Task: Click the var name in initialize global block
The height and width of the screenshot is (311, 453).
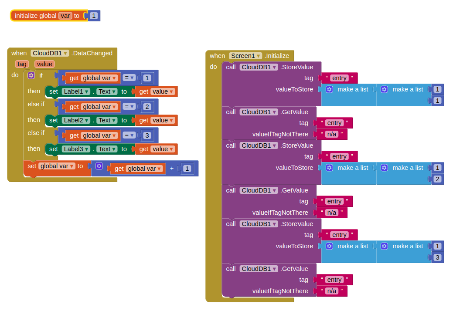Action: (x=65, y=15)
